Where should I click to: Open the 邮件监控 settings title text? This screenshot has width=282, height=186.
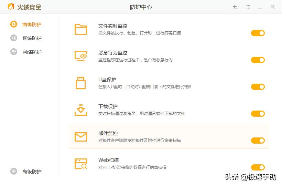point(108,133)
